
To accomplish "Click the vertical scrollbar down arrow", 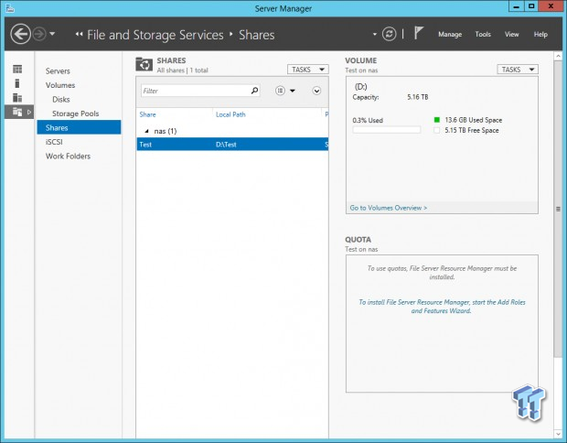I will 558,433.
